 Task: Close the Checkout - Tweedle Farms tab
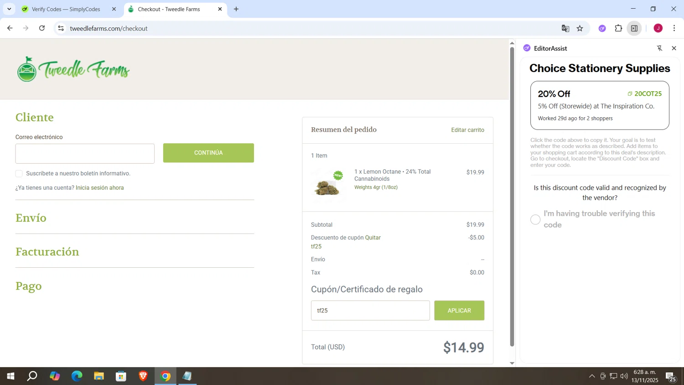[220, 9]
